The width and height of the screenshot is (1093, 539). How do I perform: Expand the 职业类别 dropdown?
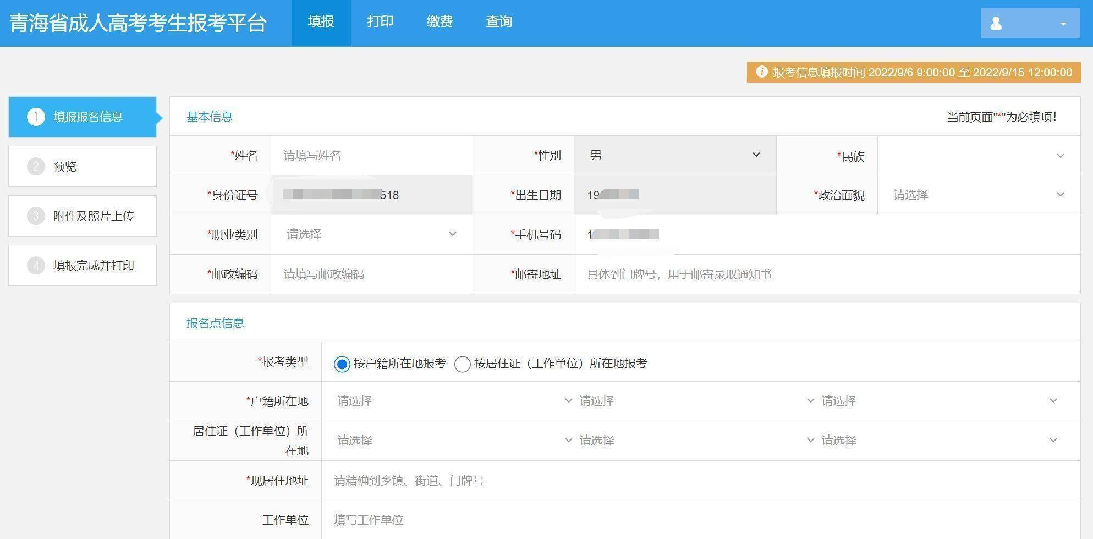tap(371, 234)
